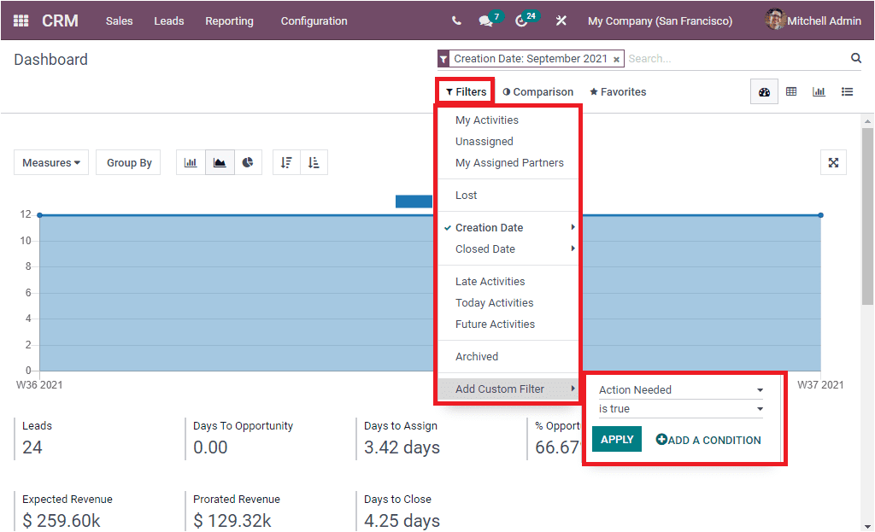Sort chart in descending order
This screenshot has width=875, height=532.
286,162
